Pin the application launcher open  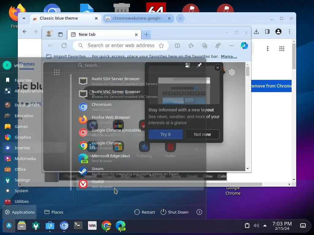click(x=199, y=65)
